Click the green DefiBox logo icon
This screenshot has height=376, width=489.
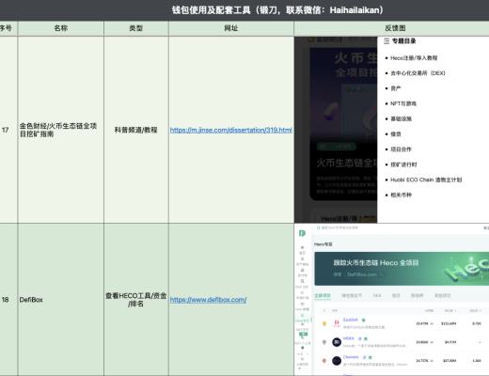(x=302, y=233)
